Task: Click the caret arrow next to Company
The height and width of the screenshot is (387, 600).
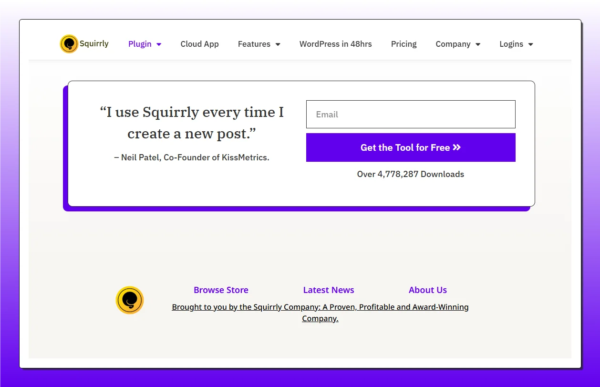Action: click(x=478, y=44)
